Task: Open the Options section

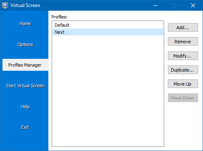Action: click(x=25, y=44)
